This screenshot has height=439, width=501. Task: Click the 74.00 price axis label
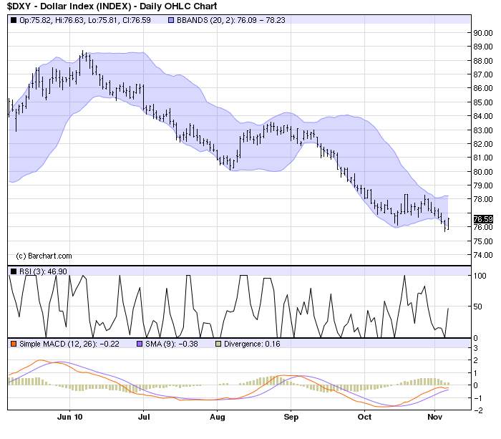[x=483, y=255]
